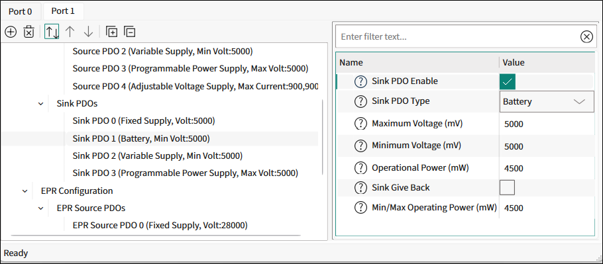Viewport: 603px width, 264px height.
Task: Select Source PDO 4 Adjustable Voltage Supply
Action: 195,86
